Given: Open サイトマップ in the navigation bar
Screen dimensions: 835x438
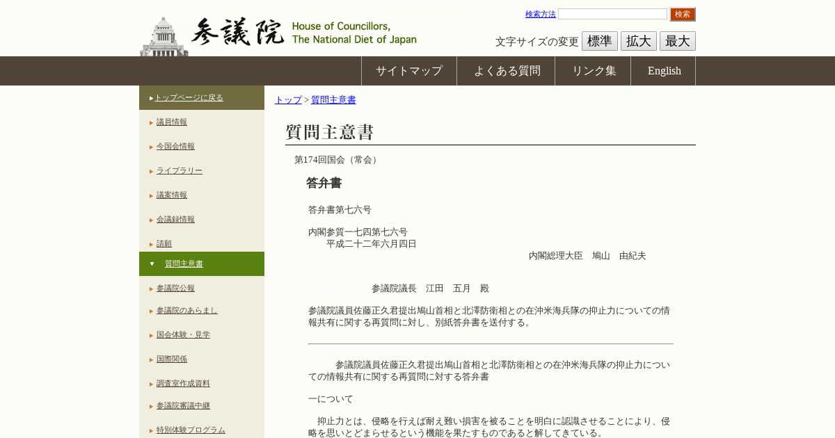Looking at the screenshot, I should (409, 71).
